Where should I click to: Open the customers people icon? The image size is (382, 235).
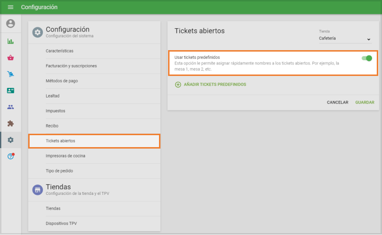point(11,107)
